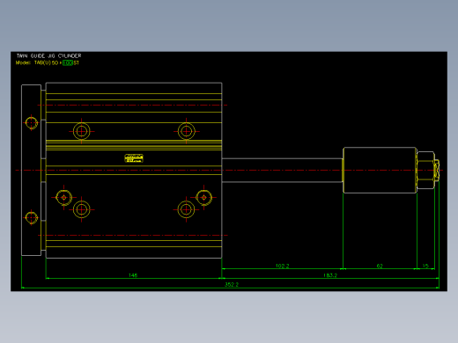
Task: Click the small tapped hole at lower-left of body
Action: tap(63, 198)
